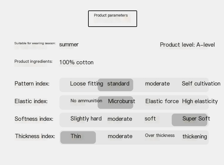Select No ammunition elastic option
This screenshot has width=224, height=165.
click(x=86, y=101)
